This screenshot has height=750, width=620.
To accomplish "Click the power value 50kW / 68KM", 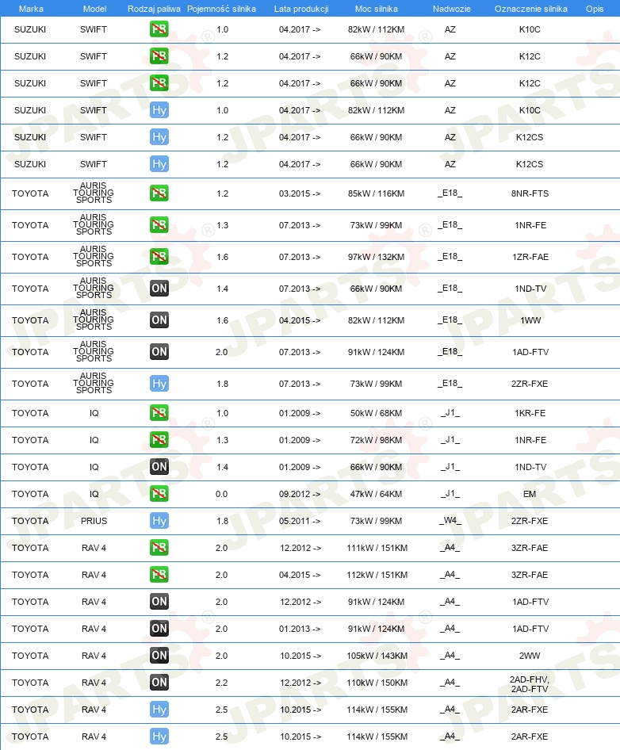I will pos(376,413).
